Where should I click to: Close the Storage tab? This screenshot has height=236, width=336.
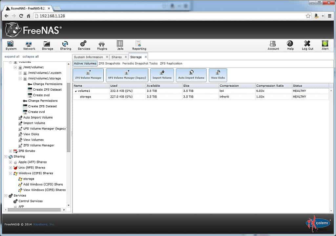[146, 57]
